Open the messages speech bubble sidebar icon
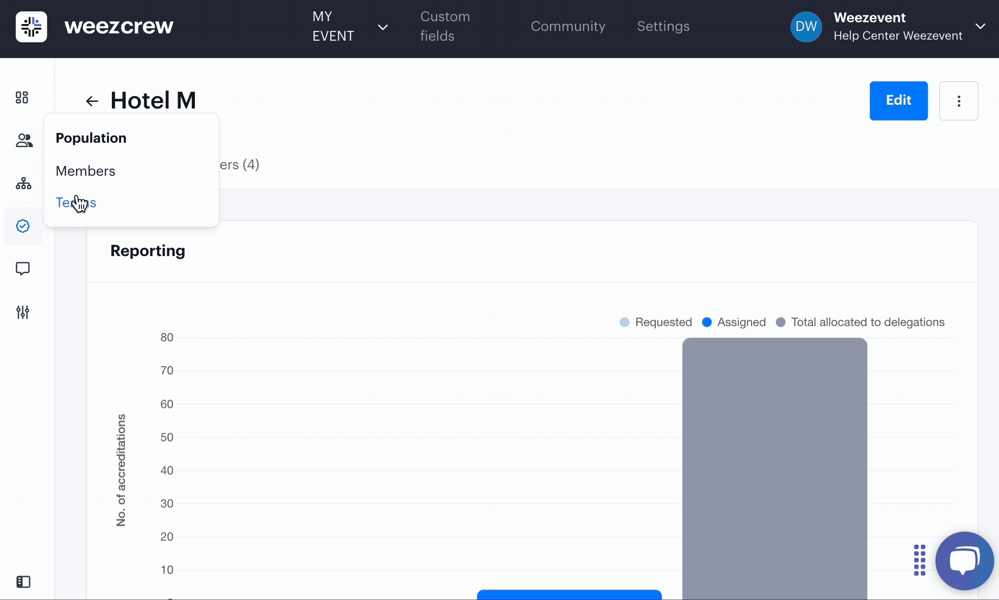The image size is (999, 600). 23,269
